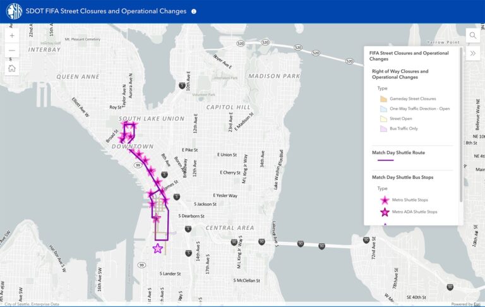The width and height of the screenshot is (485, 307).
Task: Click the E Yesler Way street label
Action: pyautogui.click(x=225, y=196)
